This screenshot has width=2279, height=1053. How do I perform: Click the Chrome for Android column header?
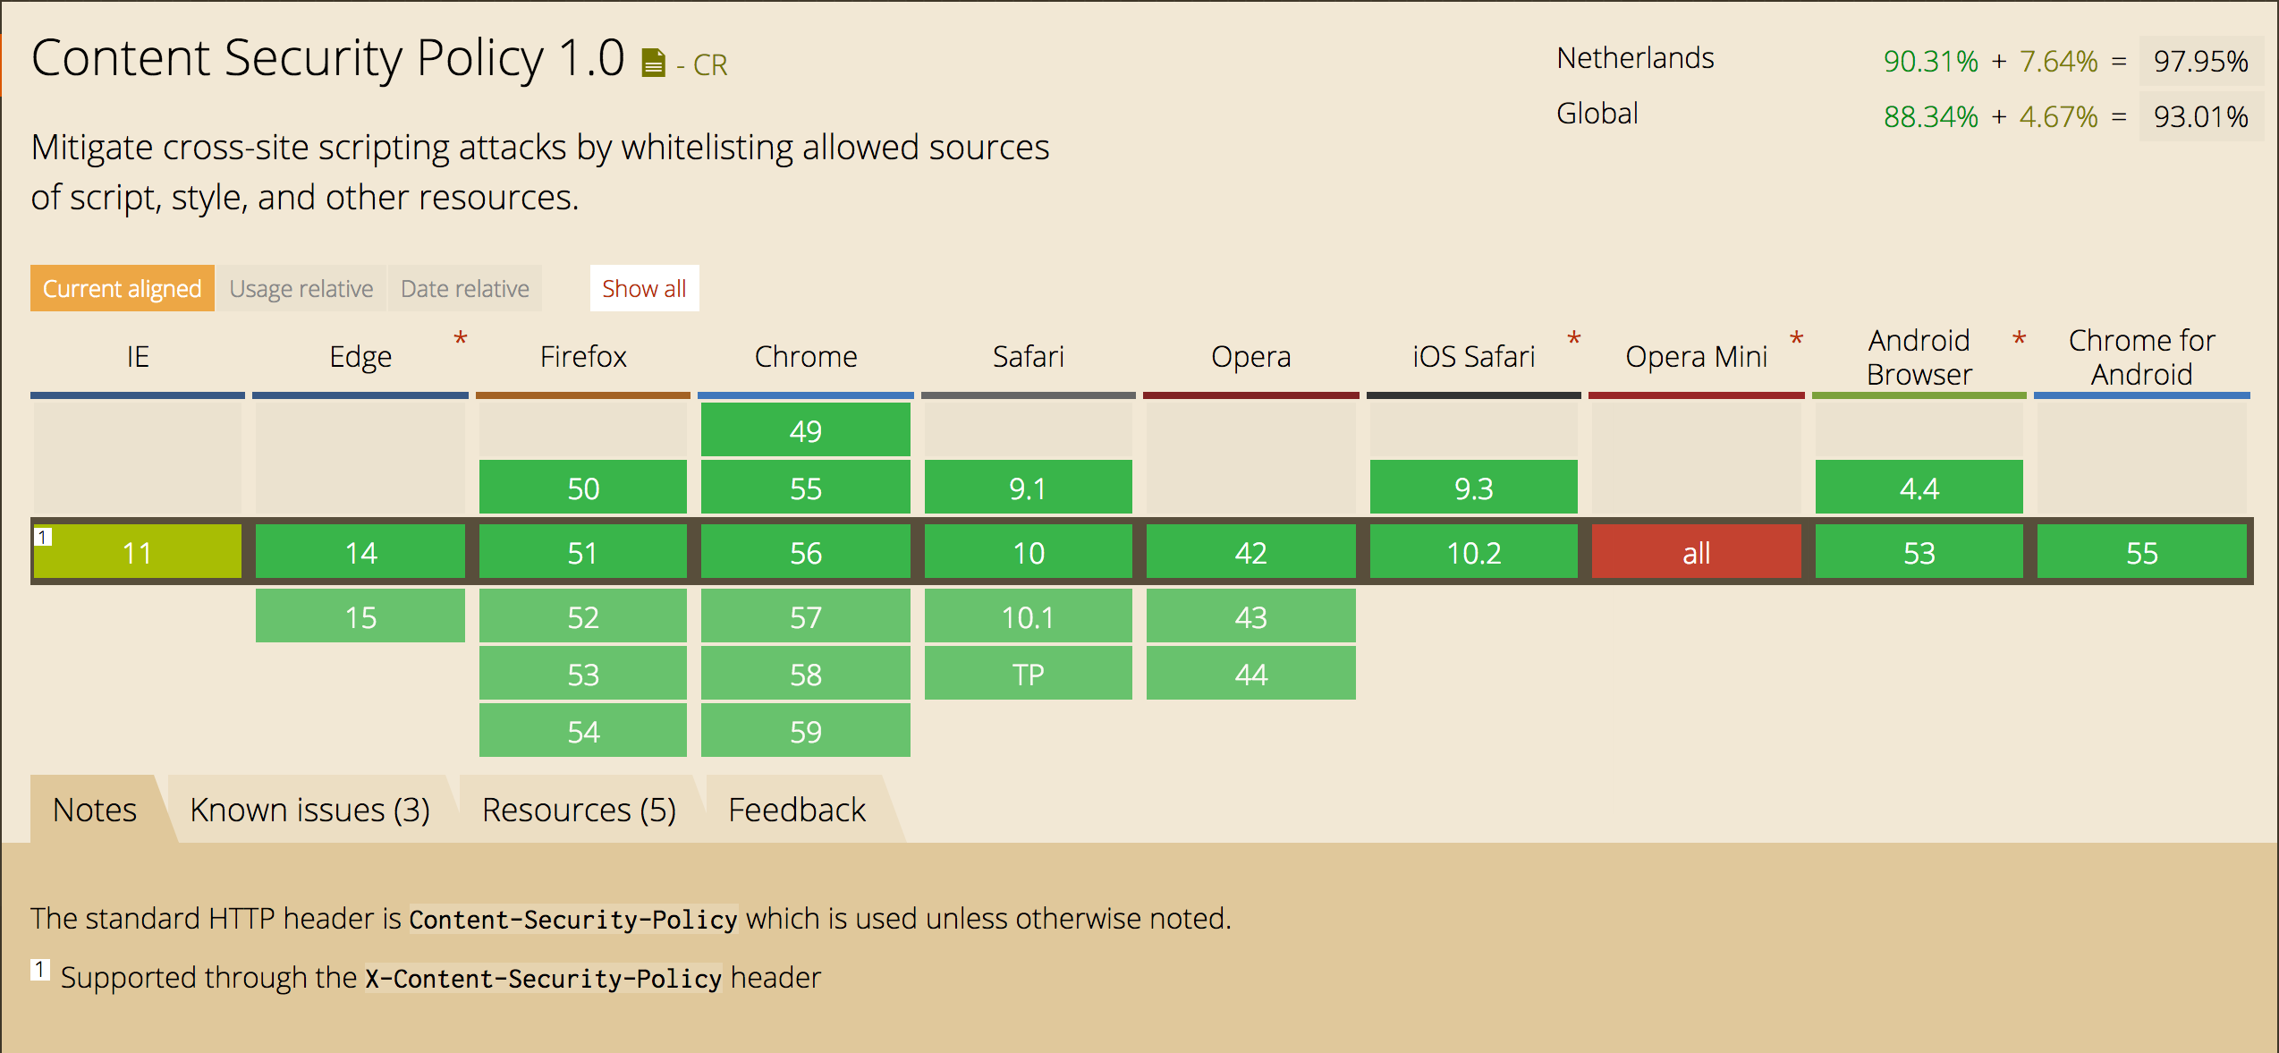point(2142,357)
